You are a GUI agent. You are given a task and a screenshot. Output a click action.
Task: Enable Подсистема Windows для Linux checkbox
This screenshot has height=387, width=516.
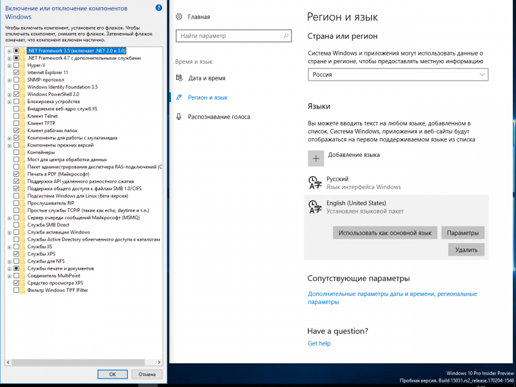coord(16,196)
